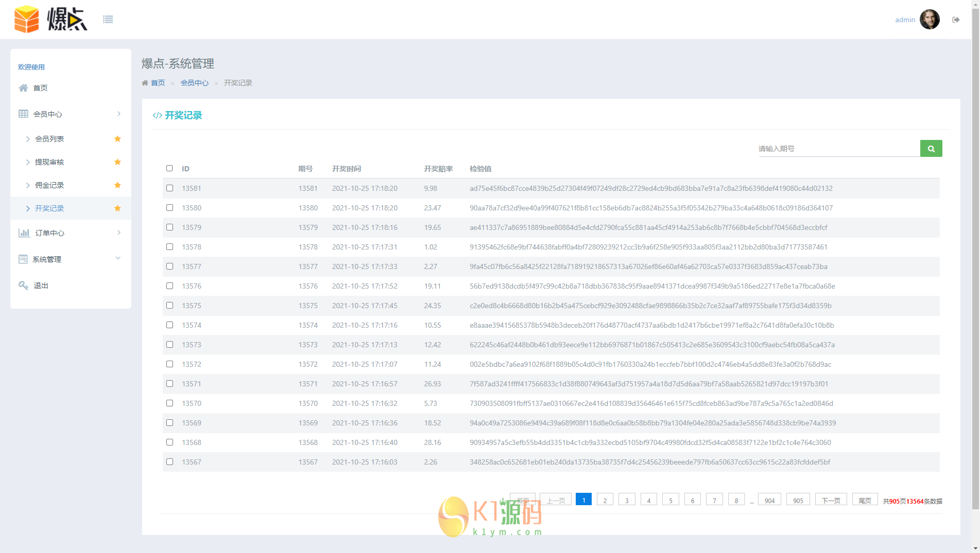Click the key icon beside 退出
Image resolution: width=980 pixels, height=553 pixels.
coord(23,285)
